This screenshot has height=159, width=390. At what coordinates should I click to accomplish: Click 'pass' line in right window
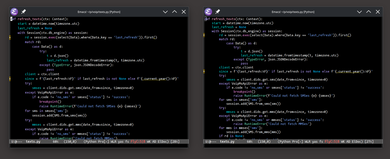244,63
